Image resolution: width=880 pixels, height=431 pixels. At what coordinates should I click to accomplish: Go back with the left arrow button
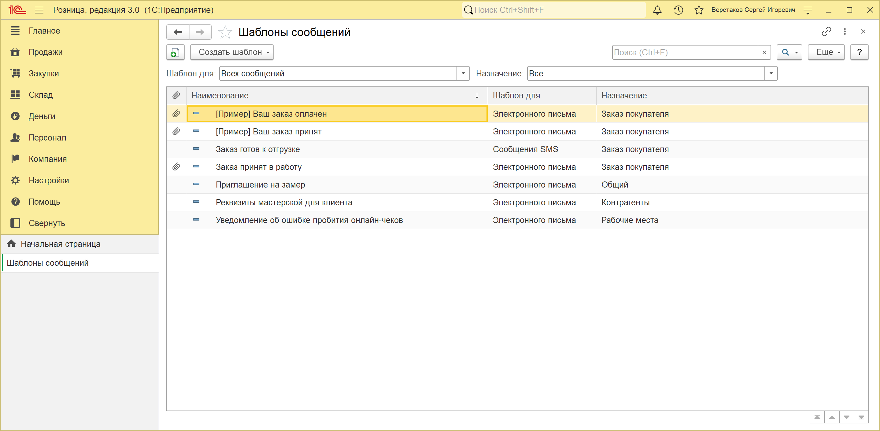[x=178, y=32]
